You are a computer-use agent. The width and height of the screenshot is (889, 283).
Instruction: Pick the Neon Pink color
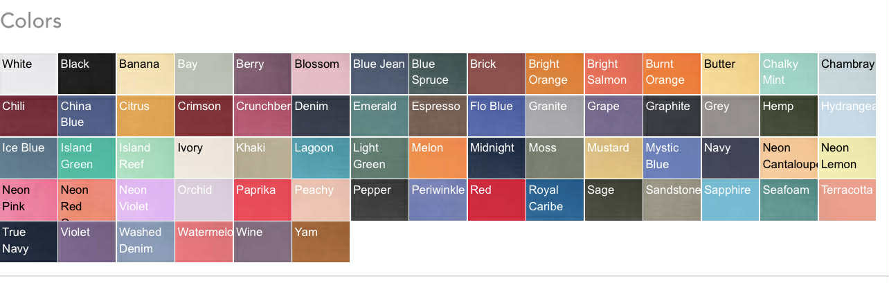pyautogui.click(x=28, y=200)
